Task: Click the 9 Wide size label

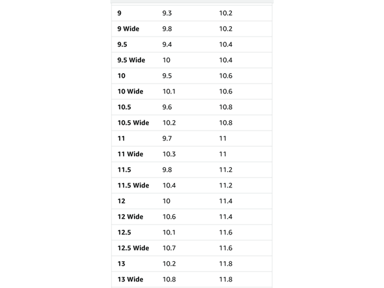Action: tap(128, 29)
